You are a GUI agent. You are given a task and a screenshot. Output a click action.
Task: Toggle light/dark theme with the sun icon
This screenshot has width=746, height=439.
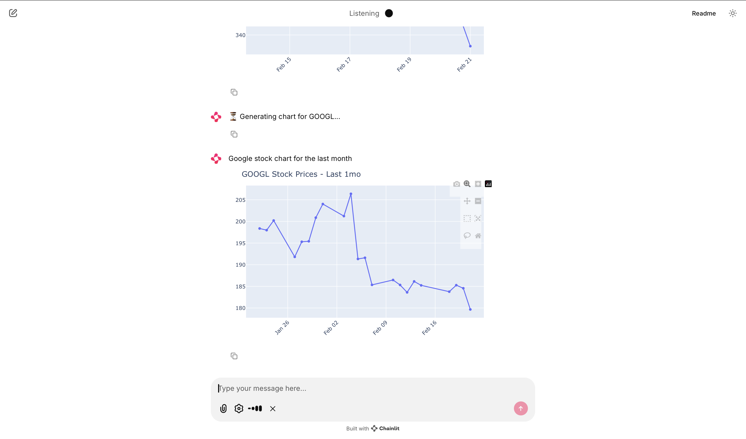(x=732, y=13)
